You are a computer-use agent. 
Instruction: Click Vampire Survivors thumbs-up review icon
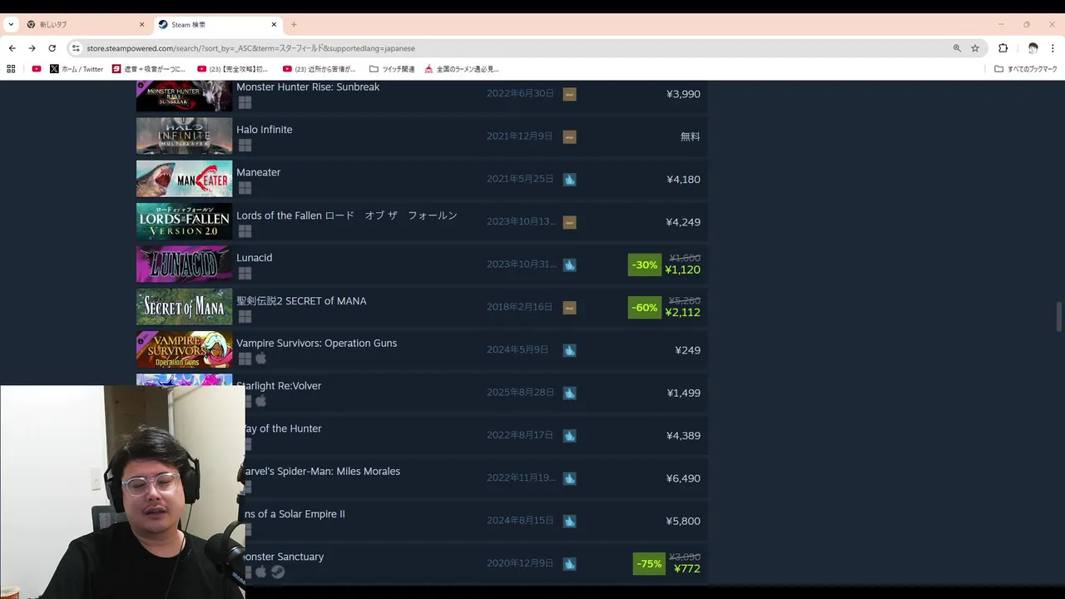569,350
